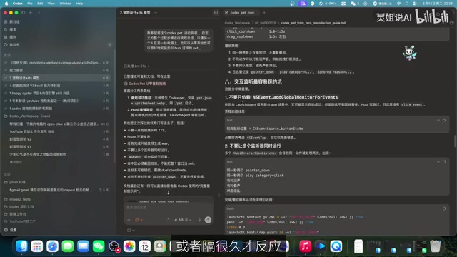Copy the CGEventSource.buttonState code block
The height and width of the screenshot is (257, 457).
pos(444,120)
